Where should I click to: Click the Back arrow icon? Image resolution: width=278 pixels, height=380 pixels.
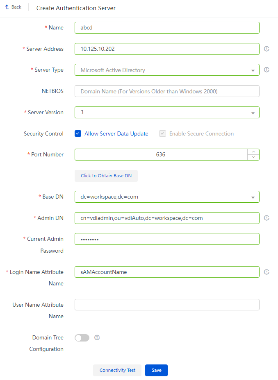[x=7, y=7]
